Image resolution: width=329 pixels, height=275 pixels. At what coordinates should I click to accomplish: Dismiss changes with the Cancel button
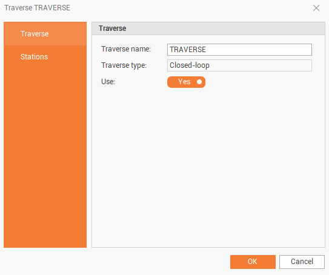click(302, 262)
